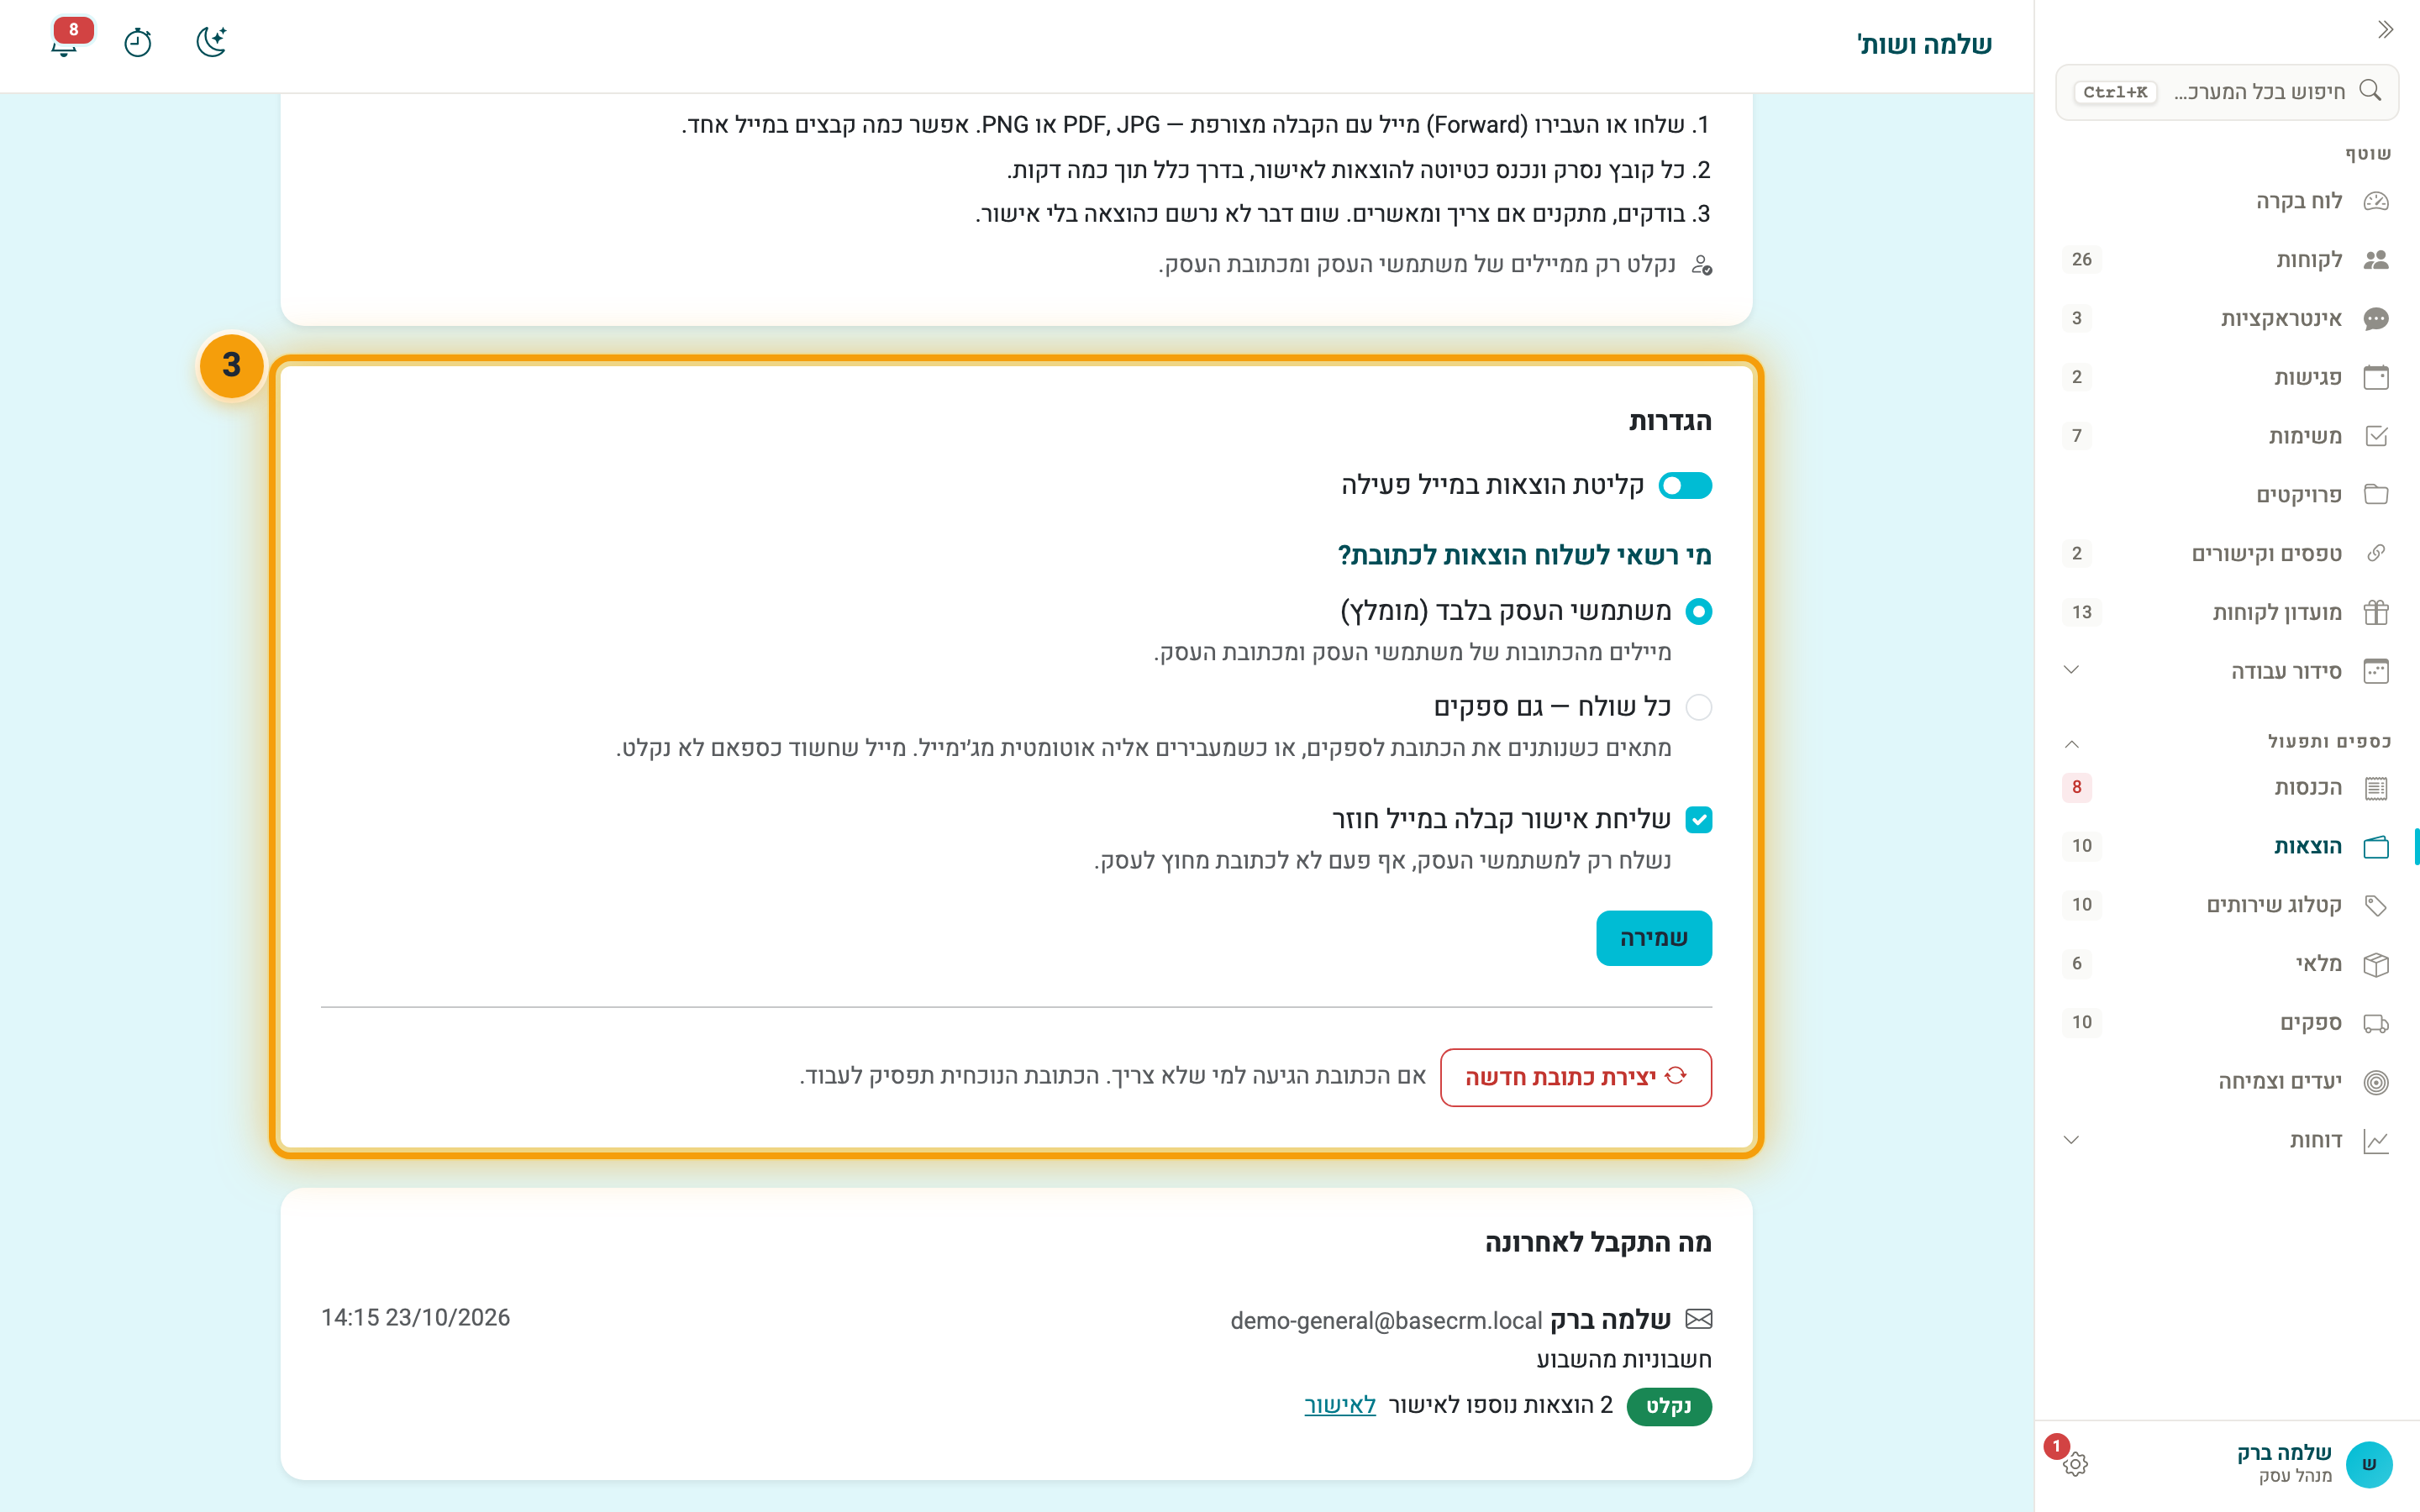Open the notifications bell icon
Viewport: 2420px width, 1512px height.
(x=64, y=43)
